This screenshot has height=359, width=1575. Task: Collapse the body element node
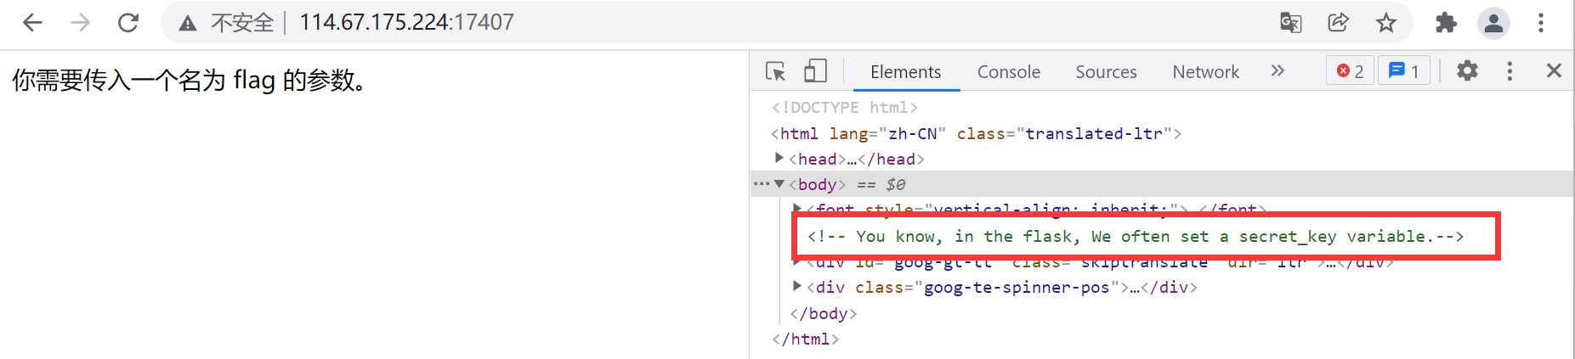(779, 184)
